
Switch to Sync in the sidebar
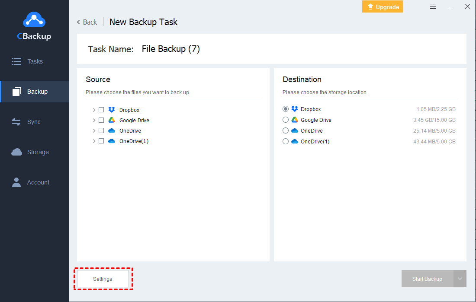click(x=34, y=122)
